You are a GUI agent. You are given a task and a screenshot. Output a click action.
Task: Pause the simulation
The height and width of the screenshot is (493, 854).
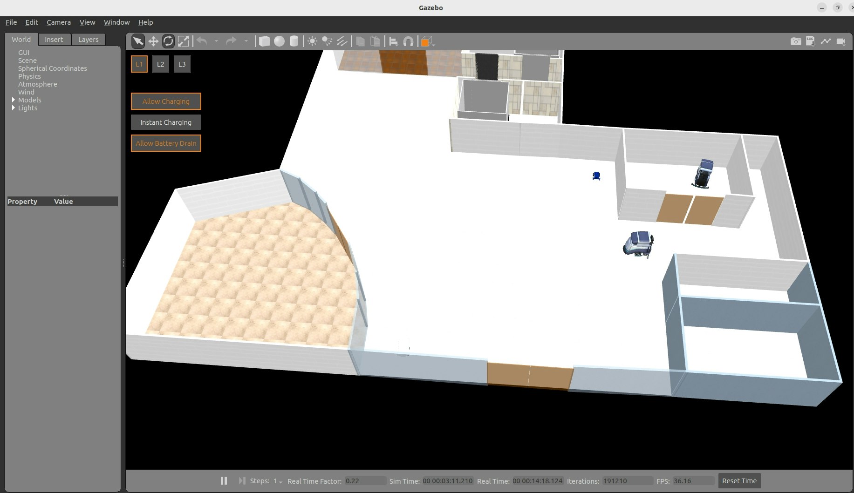[x=224, y=480]
